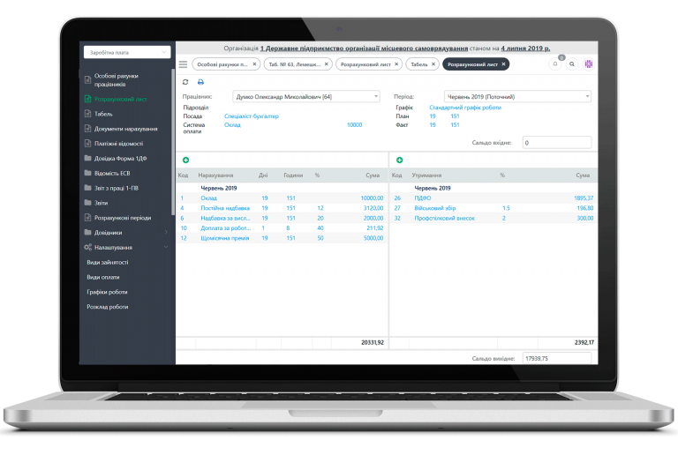Add new deduction with green plus
This screenshot has height=455, width=678.
click(x=400, y=160)
